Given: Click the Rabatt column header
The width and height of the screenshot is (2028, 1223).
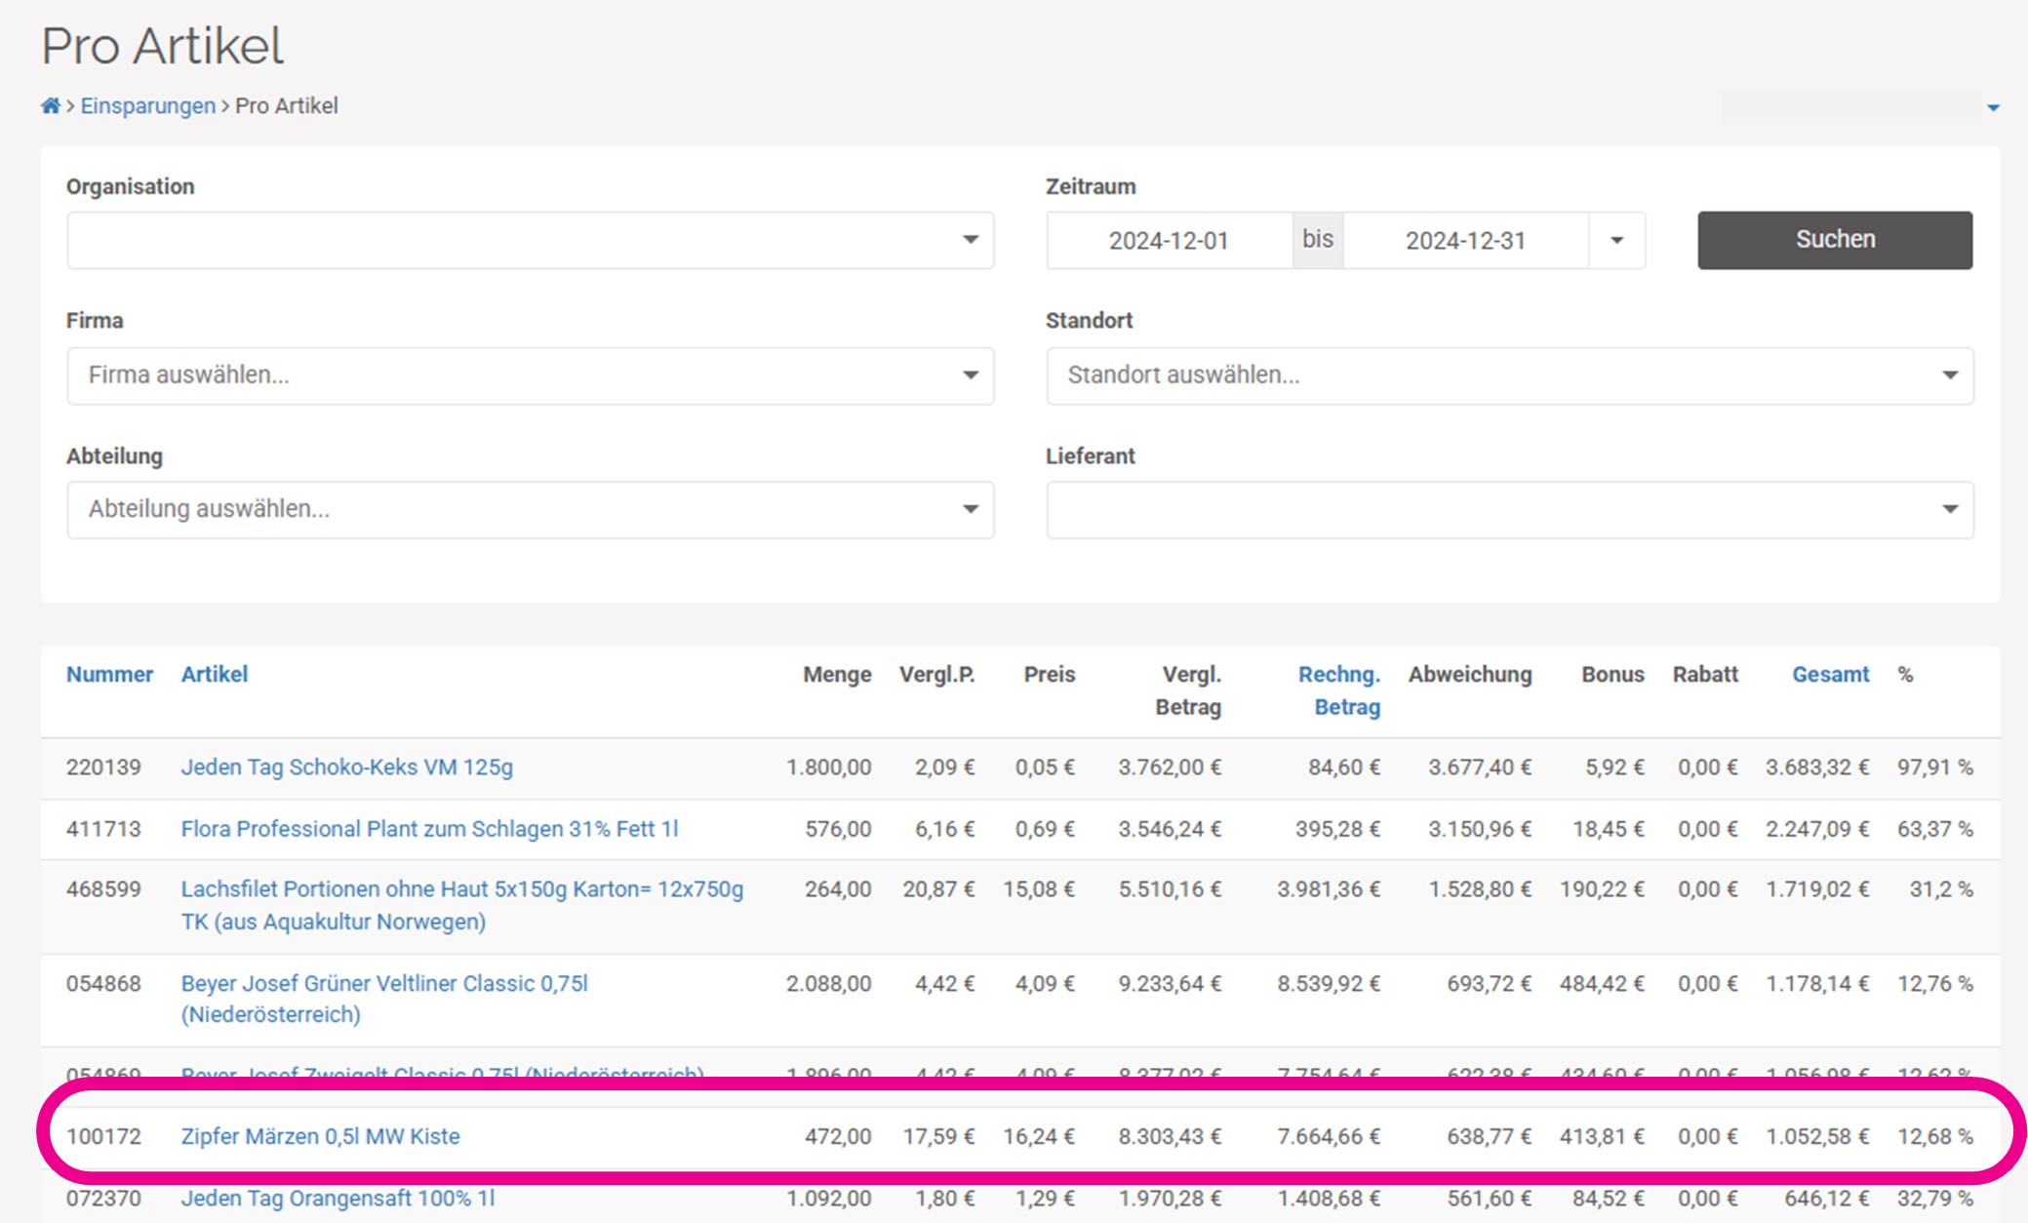Looking at the screenshot, I should [1705, 674].
